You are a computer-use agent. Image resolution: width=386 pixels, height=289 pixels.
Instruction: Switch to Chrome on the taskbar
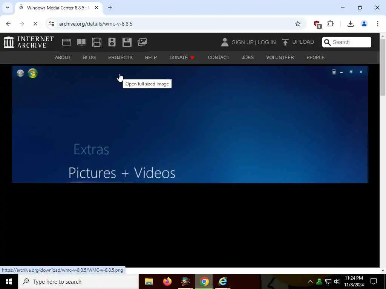204,281
